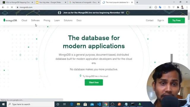Close the SQL to MongoDB Mapping tab

(32, 2)
